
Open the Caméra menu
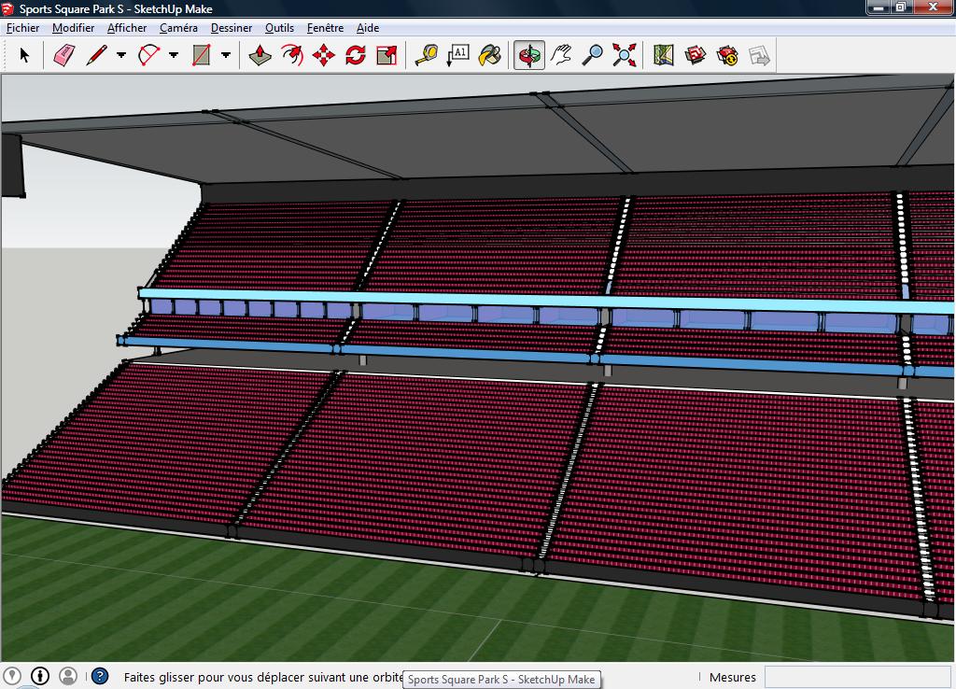pyautogui.click(x=178, y=28)
